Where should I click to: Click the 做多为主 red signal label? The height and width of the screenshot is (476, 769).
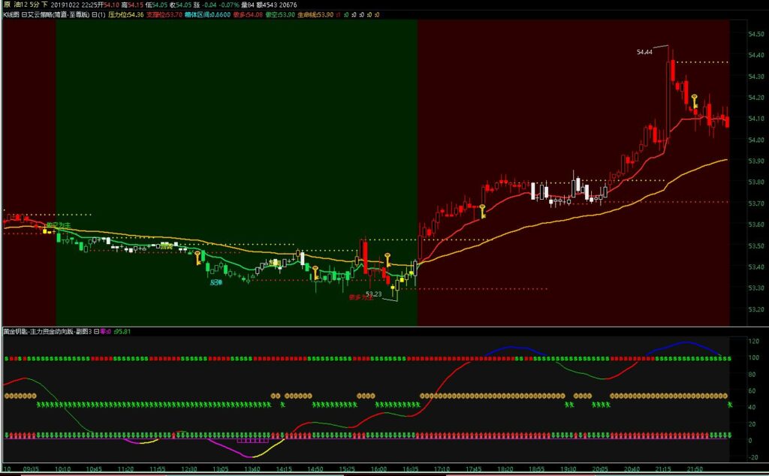[x=361, y=297]
